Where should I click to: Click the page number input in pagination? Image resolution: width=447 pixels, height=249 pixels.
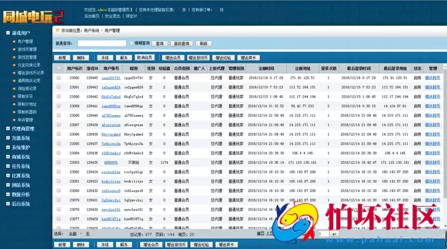324,234
